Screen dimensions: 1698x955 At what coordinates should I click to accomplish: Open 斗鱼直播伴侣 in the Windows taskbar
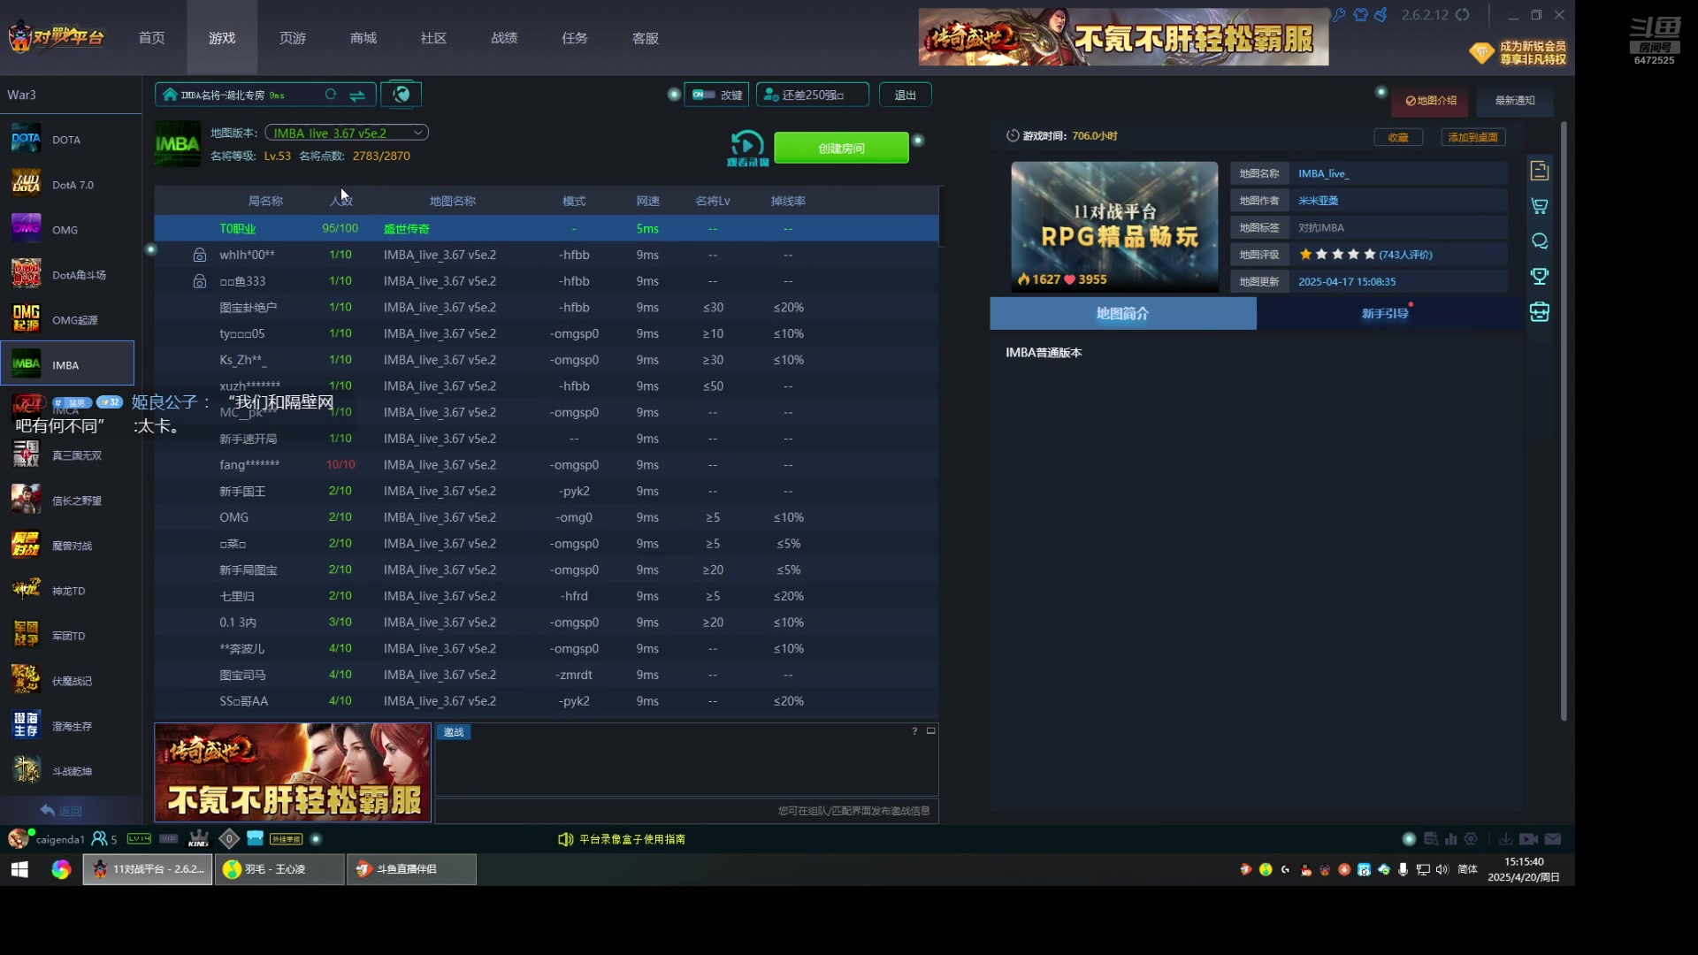coord(411,869)
